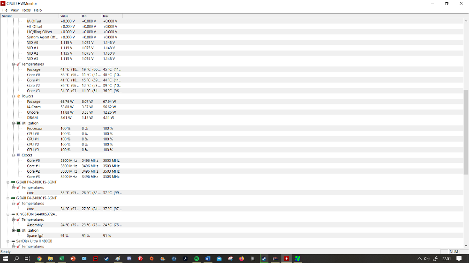469x263 pixels.
Task: Click the first G.Skill F4-2400C15-8GNT memory icon
Action: click(x=13, y=182)
